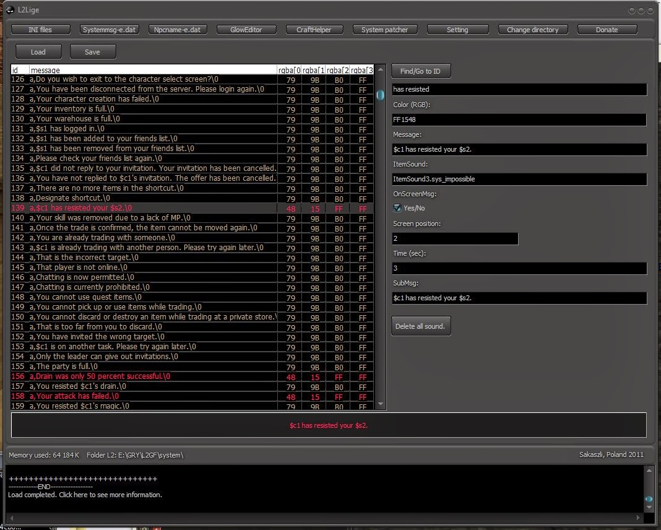Open the INI files tab
The image size is (661, 530).
pyautogui.click(x=40, y=30)
